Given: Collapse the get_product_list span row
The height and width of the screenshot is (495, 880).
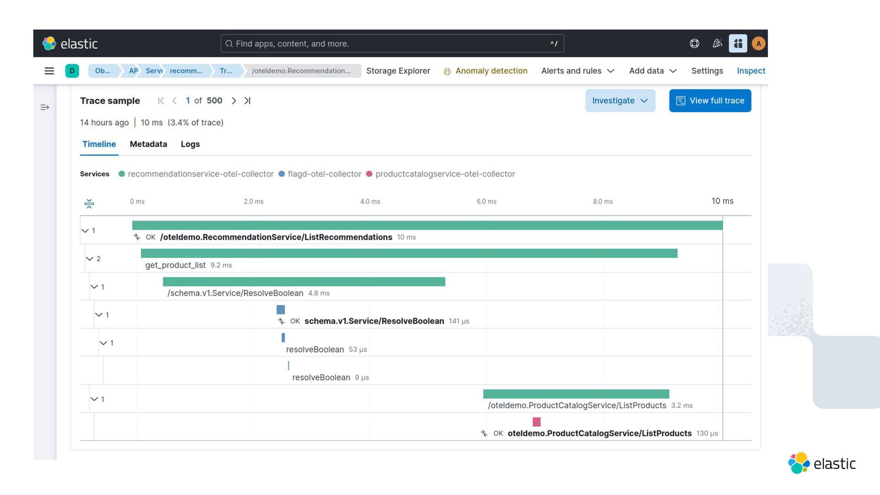Looking at the screenshot, I should point(90,259).
